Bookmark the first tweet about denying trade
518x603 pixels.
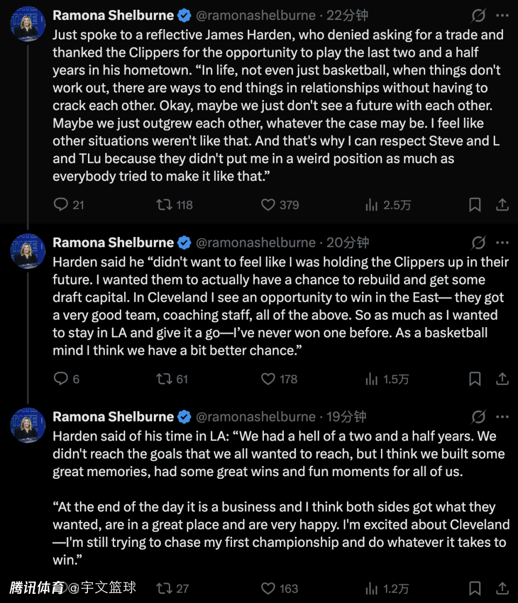[x=475, y=205]
